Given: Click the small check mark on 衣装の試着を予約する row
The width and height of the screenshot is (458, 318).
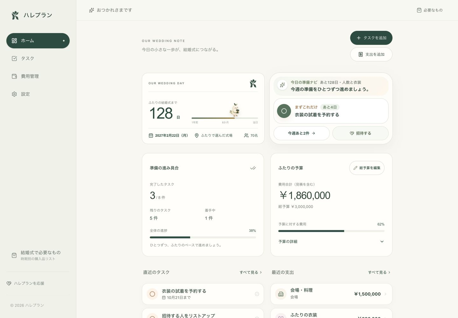Looking at the screenshot, I should [x=257, y=294].
